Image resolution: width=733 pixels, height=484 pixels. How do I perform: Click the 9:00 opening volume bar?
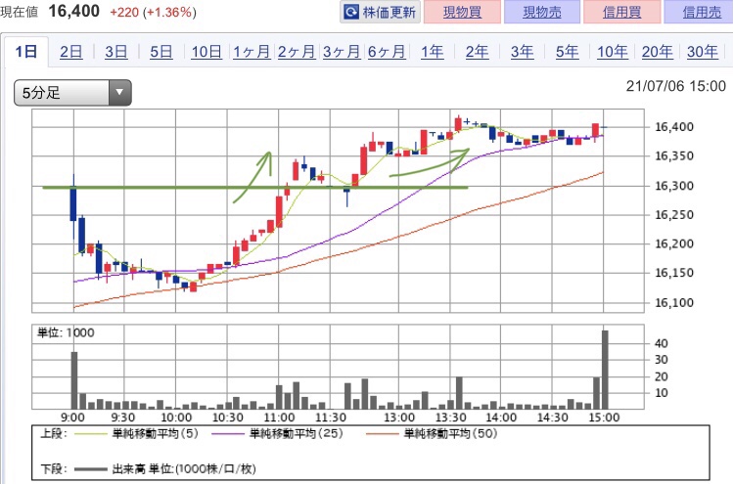tap(74, 380)
